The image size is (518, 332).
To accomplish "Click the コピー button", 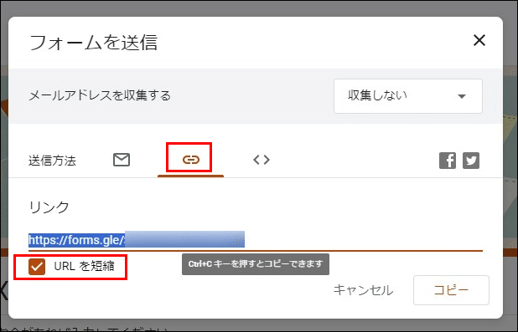I will (451, 290).
